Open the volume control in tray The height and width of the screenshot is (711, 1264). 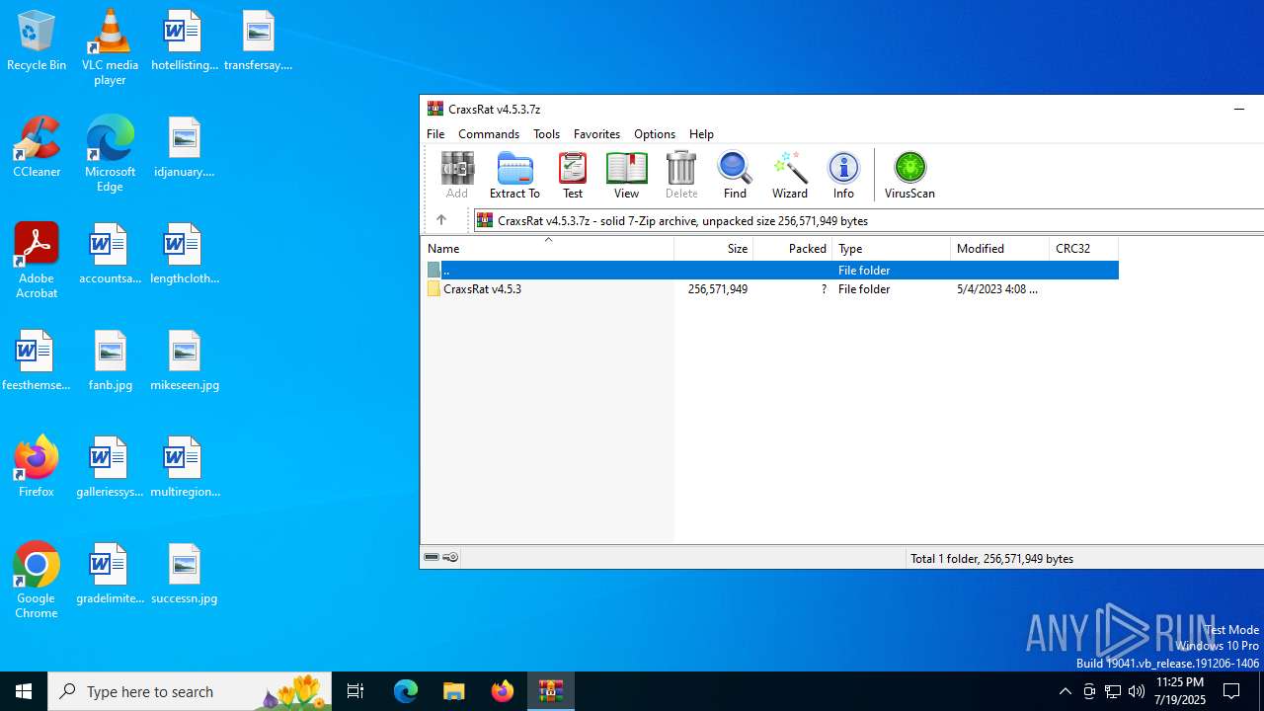(1137, 691)
